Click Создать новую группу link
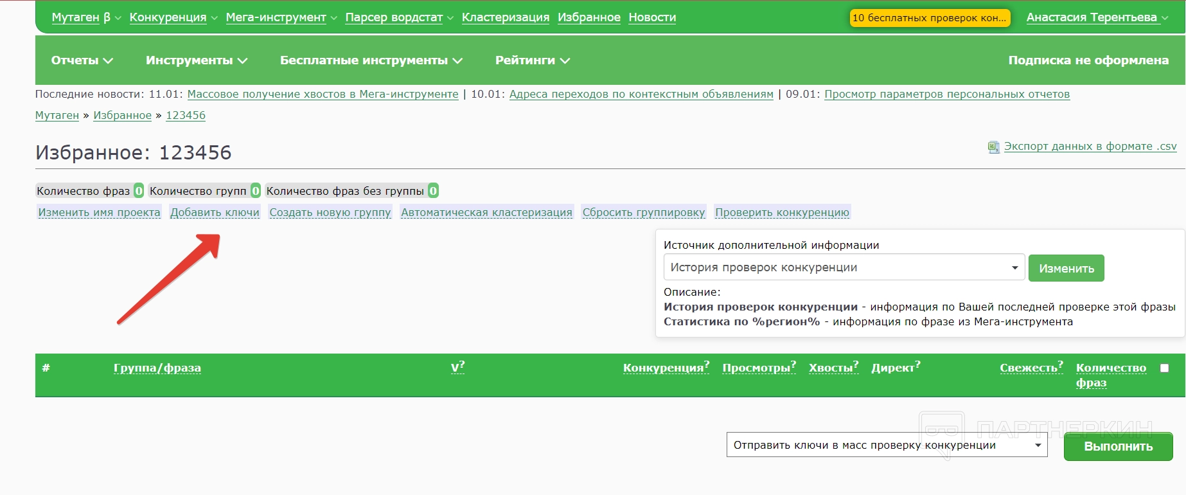The image size is (1186, 495). (x=330, y=212)
